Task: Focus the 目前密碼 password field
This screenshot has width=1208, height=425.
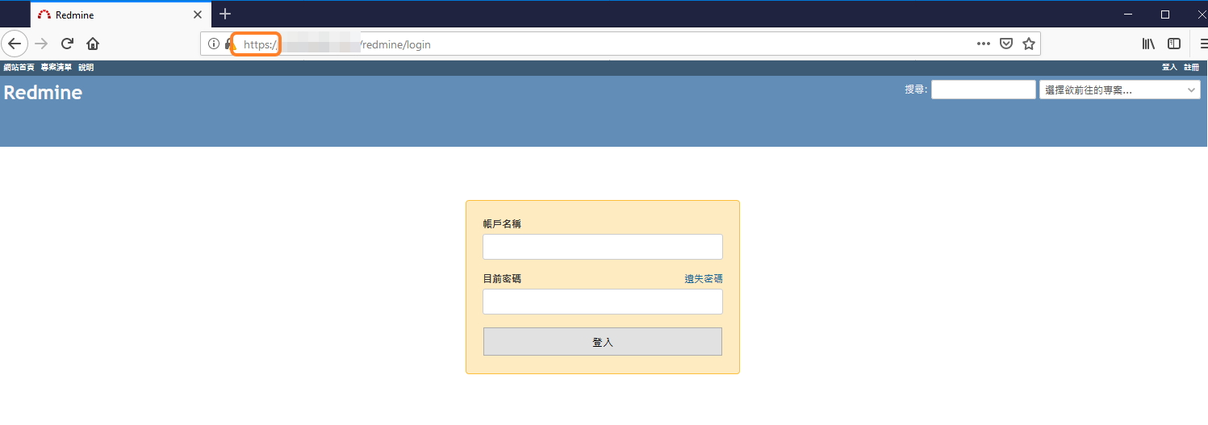Action: click(x=603, y=302)
